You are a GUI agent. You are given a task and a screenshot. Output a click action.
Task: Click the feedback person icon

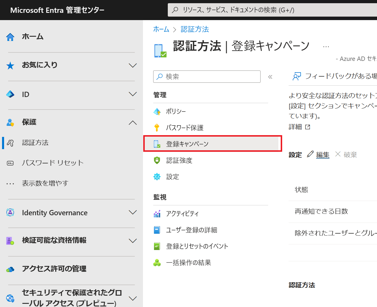click(296, 76)
